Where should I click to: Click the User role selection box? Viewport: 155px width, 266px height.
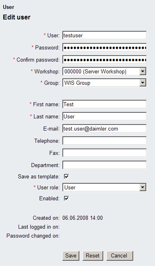(x=104, y=187)
